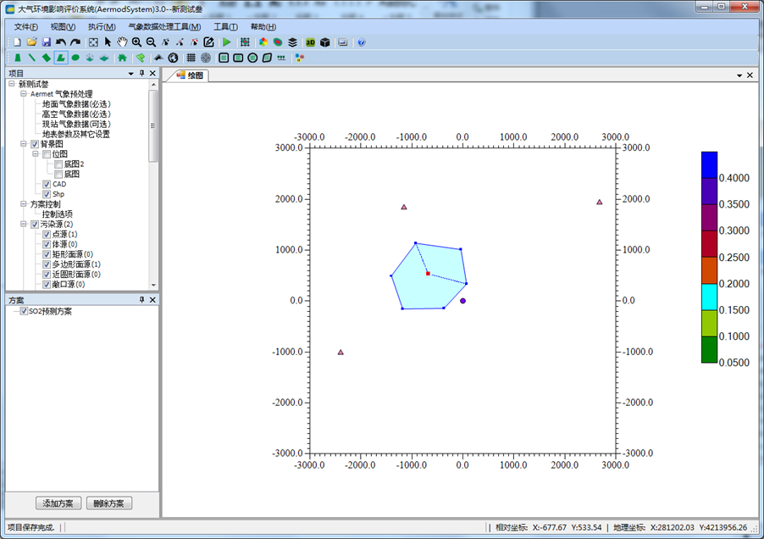Click the green Run play icon
The image size is (764, 539).
(x=226, y=42)
